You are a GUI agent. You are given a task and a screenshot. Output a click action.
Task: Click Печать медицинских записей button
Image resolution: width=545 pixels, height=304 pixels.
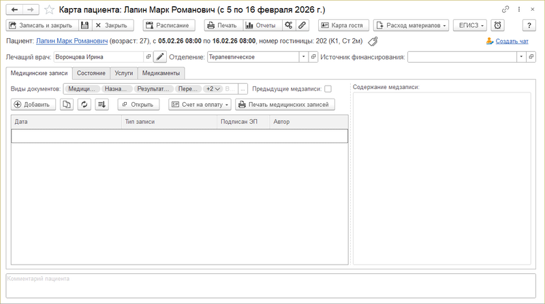(x=285, y=105)
